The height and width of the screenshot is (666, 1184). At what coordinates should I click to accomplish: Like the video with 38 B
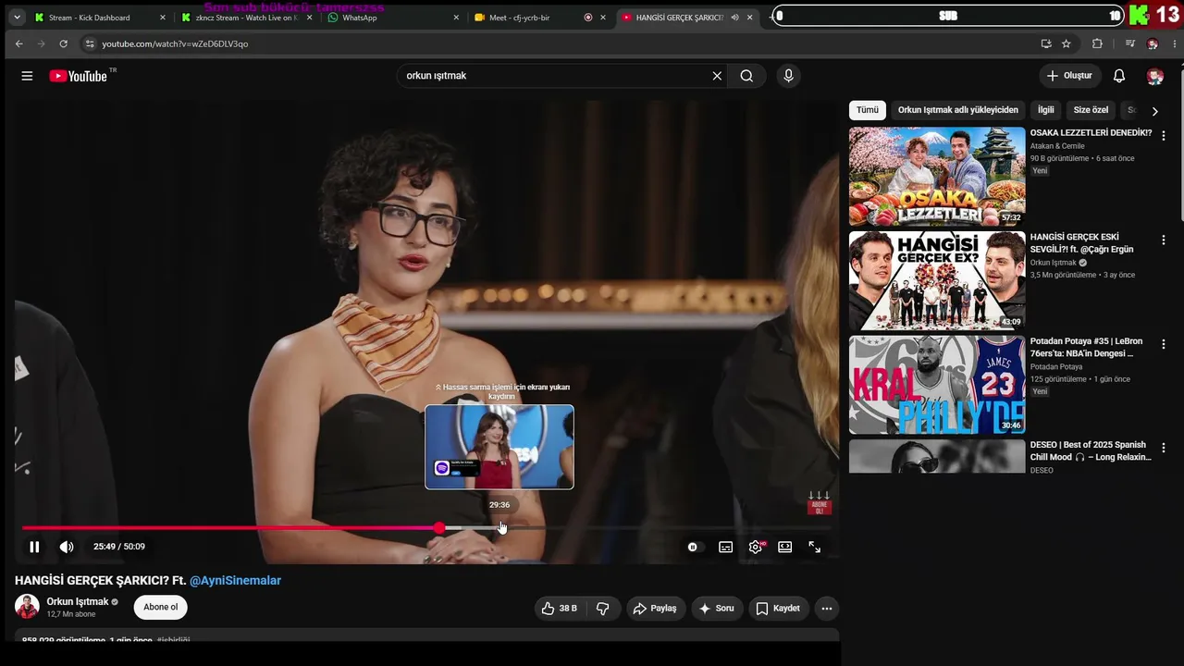(560, 608)
